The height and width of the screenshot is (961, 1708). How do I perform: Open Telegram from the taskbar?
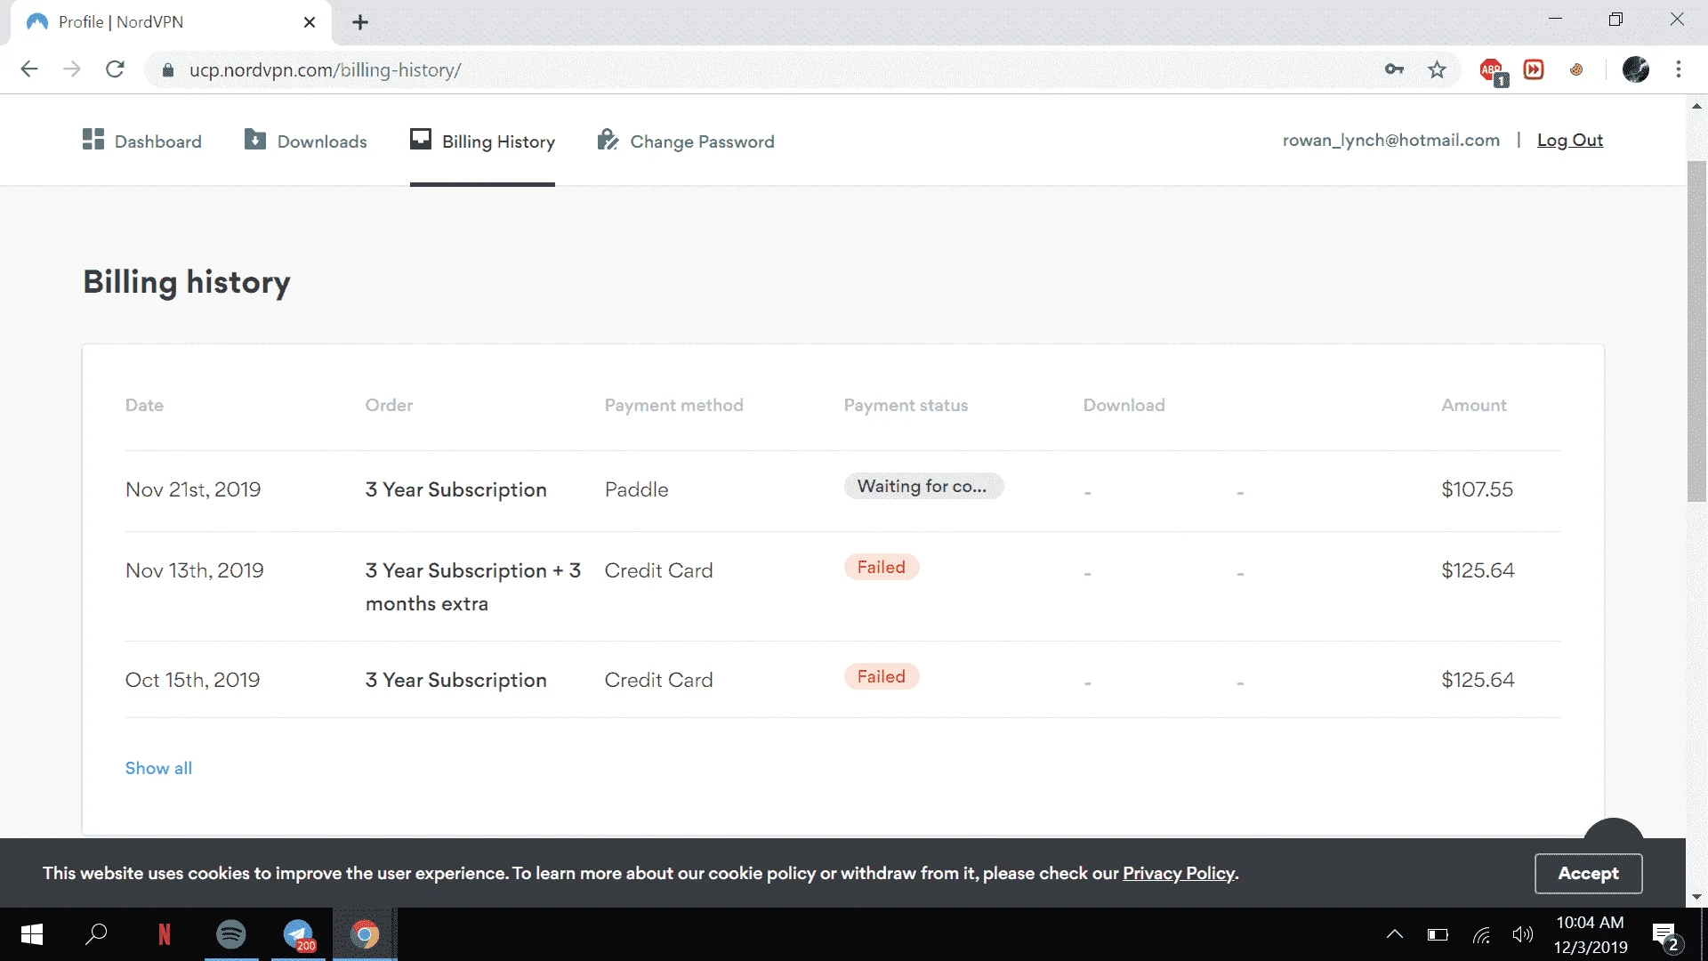coord(299,934)
